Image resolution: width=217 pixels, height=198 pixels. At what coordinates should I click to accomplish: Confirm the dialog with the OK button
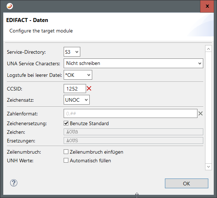coord(186,183)
